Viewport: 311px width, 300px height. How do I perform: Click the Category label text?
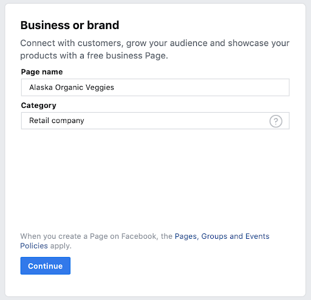click(39, 105)
